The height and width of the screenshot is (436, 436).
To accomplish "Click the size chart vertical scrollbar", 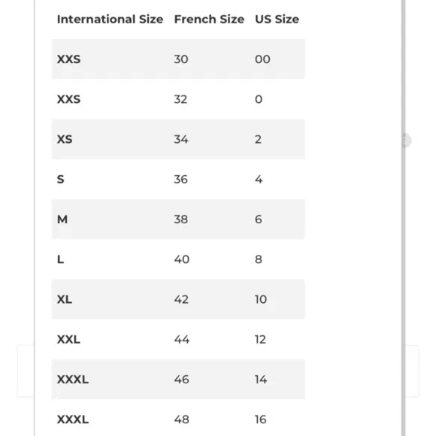I will [x=404, y=218].
